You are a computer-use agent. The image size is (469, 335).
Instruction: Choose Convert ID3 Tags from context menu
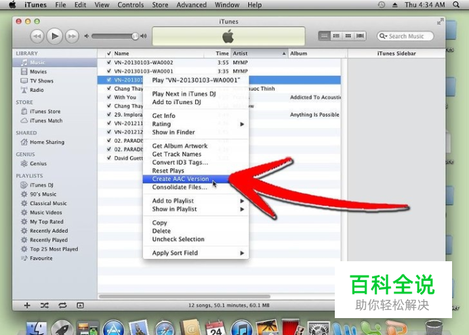196,162
